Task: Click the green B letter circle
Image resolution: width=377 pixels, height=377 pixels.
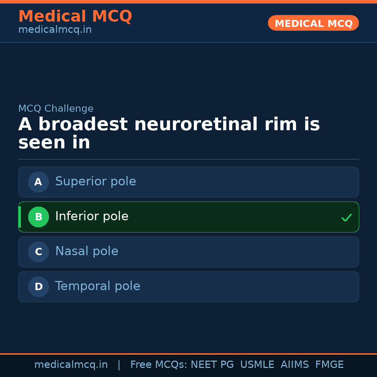Action: 38,217
